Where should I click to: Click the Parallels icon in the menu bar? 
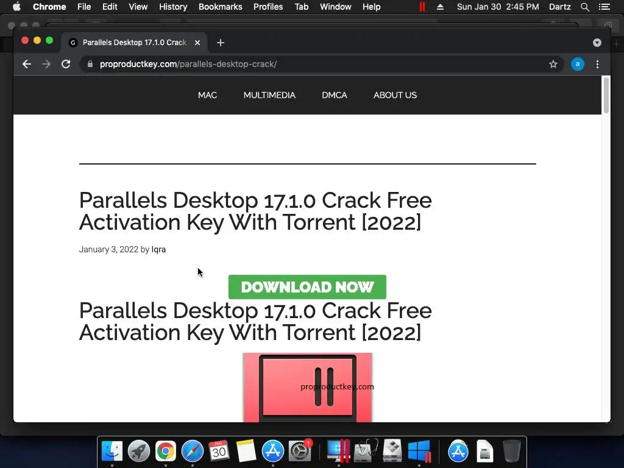pos(422,7)
